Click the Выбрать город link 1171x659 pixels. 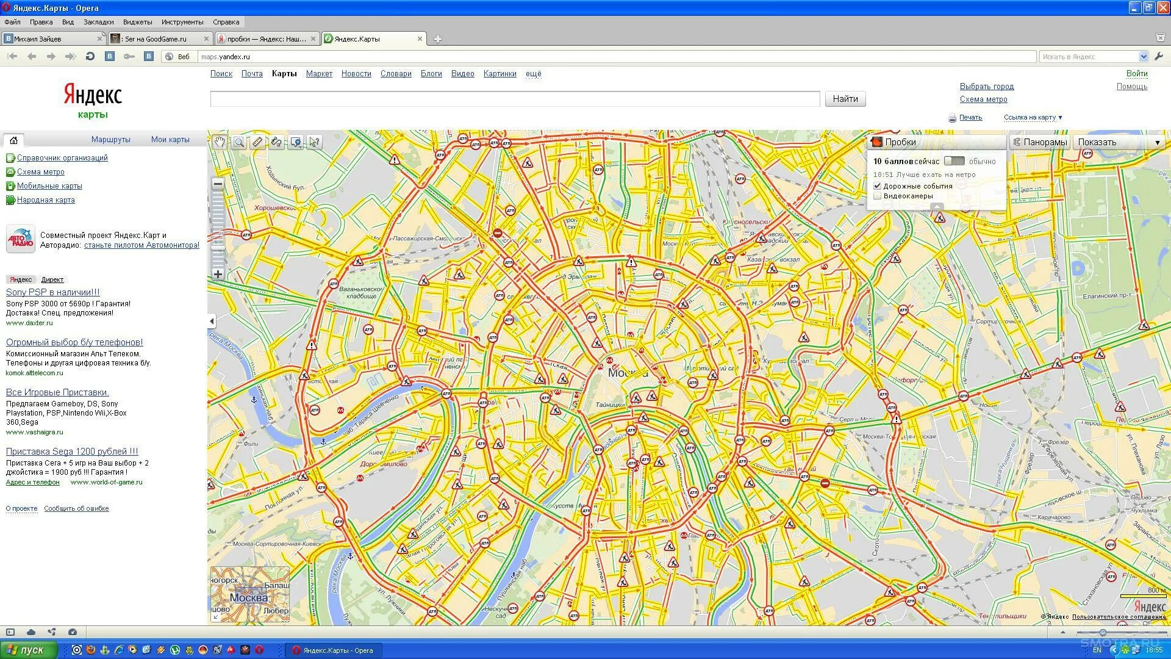(x=987, y=87)
